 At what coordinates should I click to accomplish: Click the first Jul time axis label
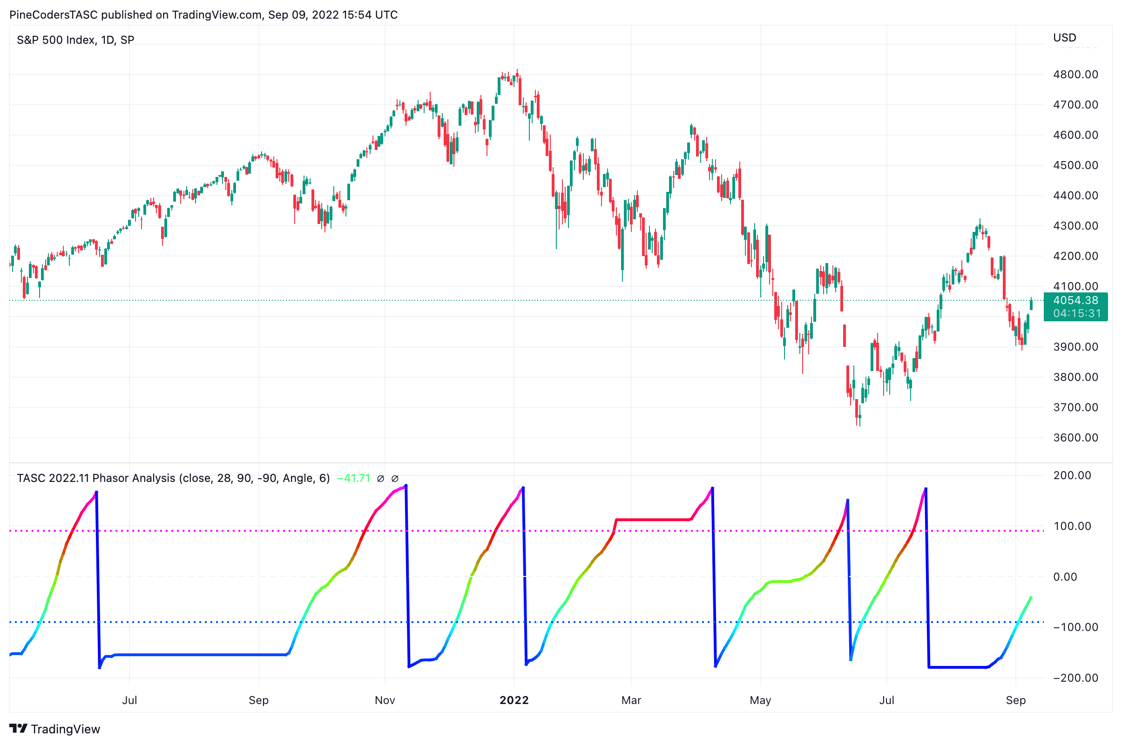[x=130, y=700]
